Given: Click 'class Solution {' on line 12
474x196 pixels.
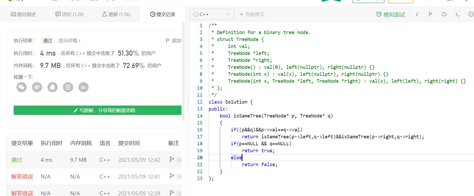Looking at the screenshot, I should pos(231,102).
